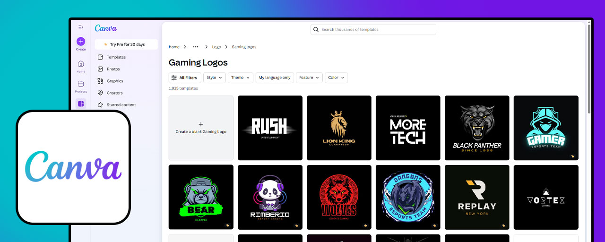Open Creators in the side menu

(115, 93)
